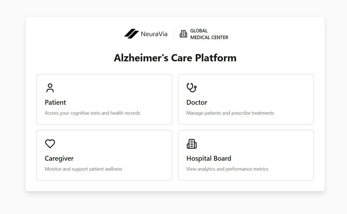The width and height of the screenshot is (347, 214).
Task: Click the Hospital Board building icon
Action: pos(191,144)
